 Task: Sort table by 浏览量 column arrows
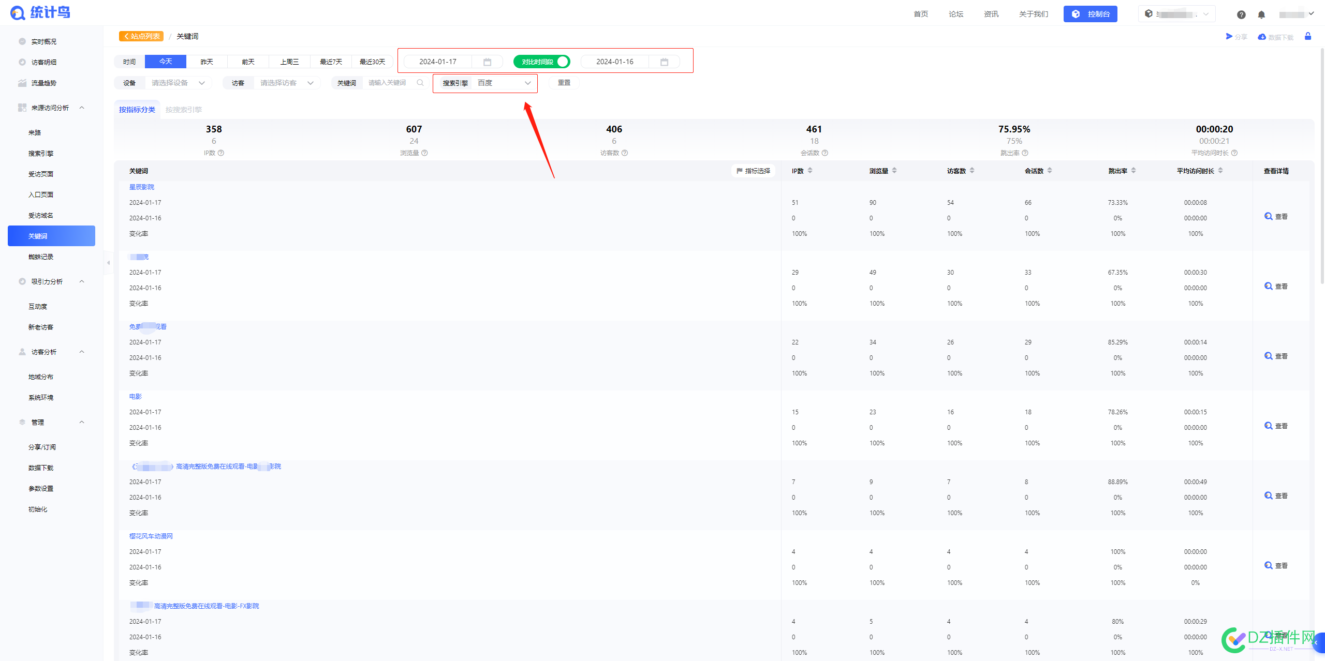[894, 171]
